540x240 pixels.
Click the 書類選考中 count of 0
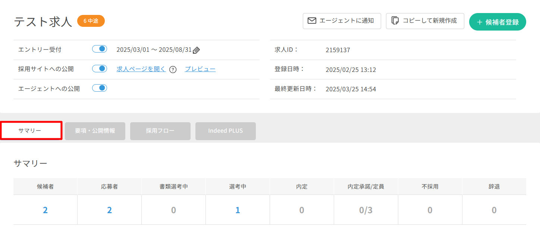173,210
